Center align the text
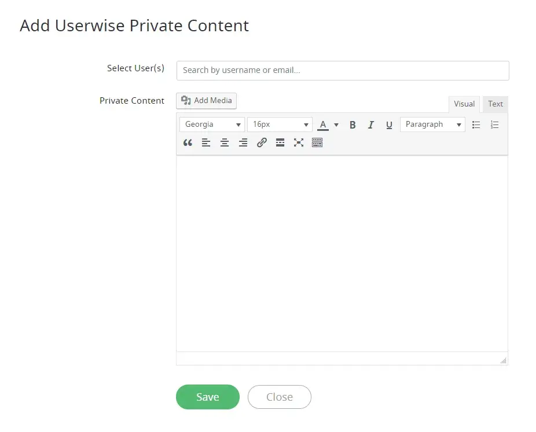This screenshot has width=536, height=432. (225, 142)
